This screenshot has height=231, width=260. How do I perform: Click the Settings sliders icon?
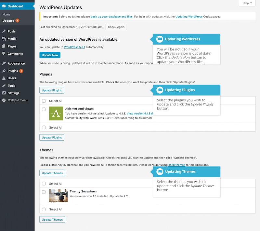[x=4, y=93]
